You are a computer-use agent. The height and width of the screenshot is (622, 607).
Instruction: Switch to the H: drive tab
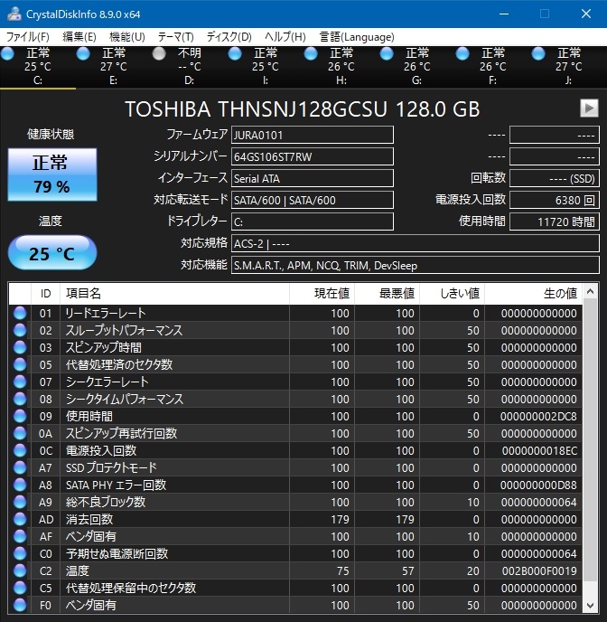click(341, 67)
